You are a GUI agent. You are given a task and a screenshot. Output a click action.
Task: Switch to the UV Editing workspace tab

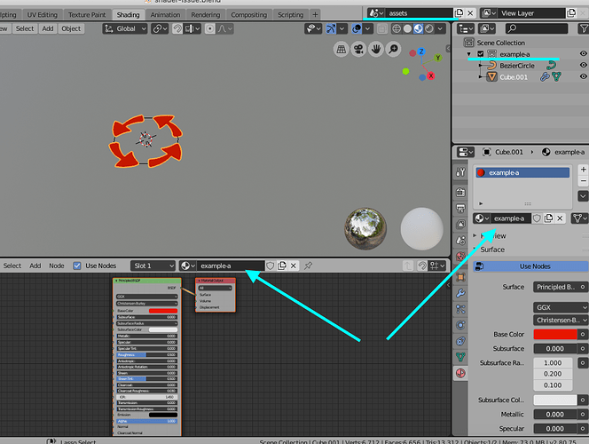click(x=42, y=15)
